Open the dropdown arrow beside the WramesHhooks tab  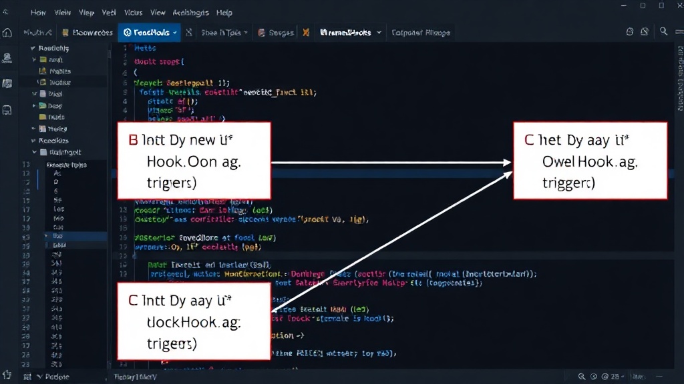[379, 33]
